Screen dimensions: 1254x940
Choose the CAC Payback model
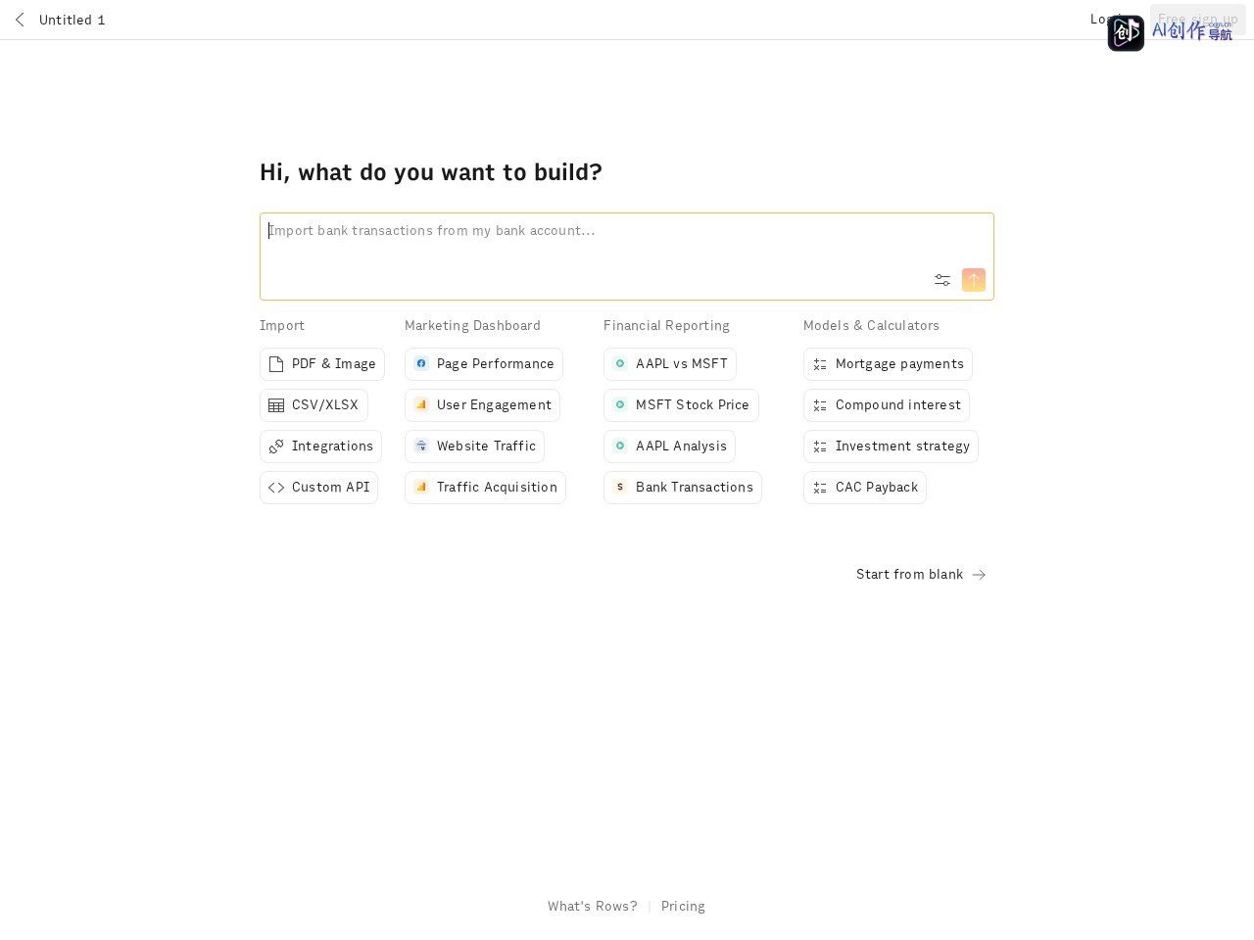[x=865, y=488]
